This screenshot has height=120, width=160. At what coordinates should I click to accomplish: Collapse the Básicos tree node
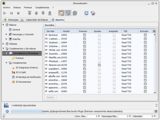3,25
